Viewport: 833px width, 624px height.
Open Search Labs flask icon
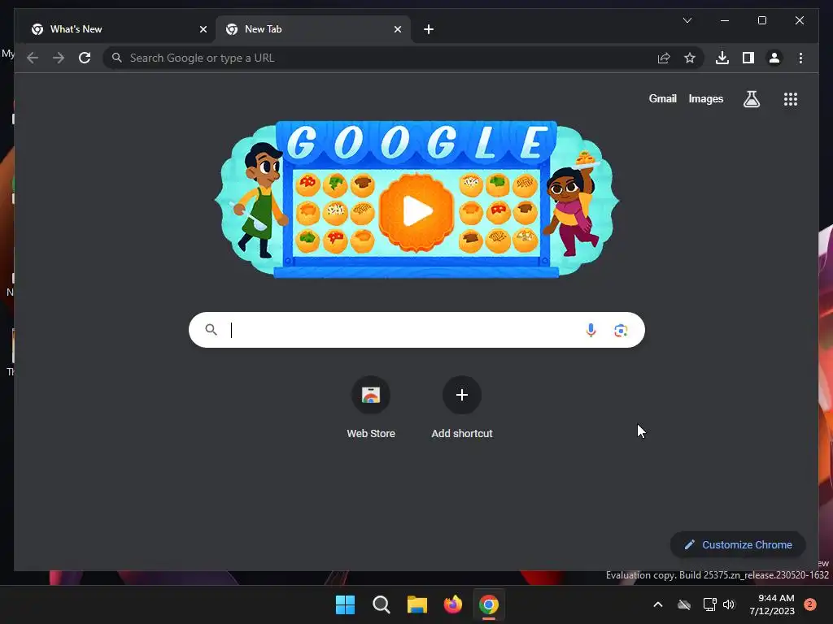(751, 98)
